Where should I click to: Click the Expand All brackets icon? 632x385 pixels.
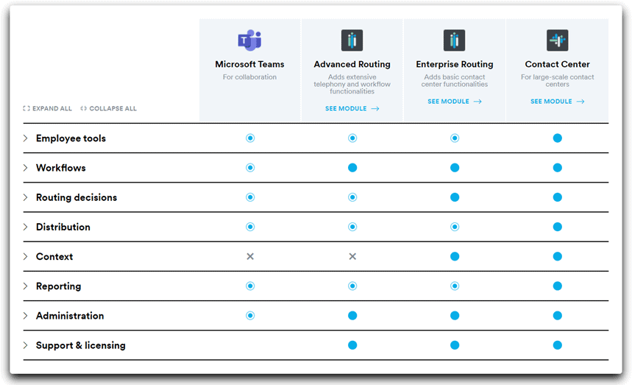[x=26, y=108]
